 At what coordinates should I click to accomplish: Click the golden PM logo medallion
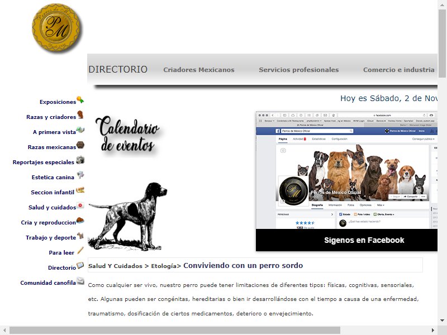[56, 28]
